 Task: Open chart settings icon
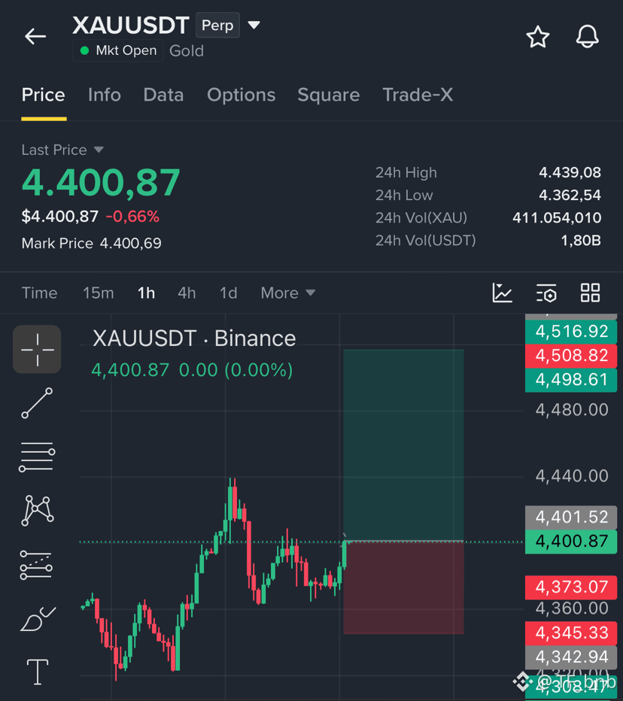(x=546, y=293)
